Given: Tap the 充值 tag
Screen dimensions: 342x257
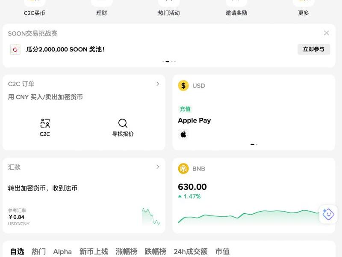Looking at the screenshot, I should point(185,109).
